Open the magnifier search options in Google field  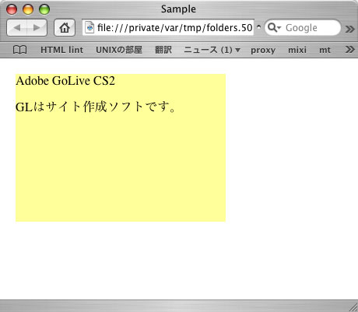pos(274,27)
